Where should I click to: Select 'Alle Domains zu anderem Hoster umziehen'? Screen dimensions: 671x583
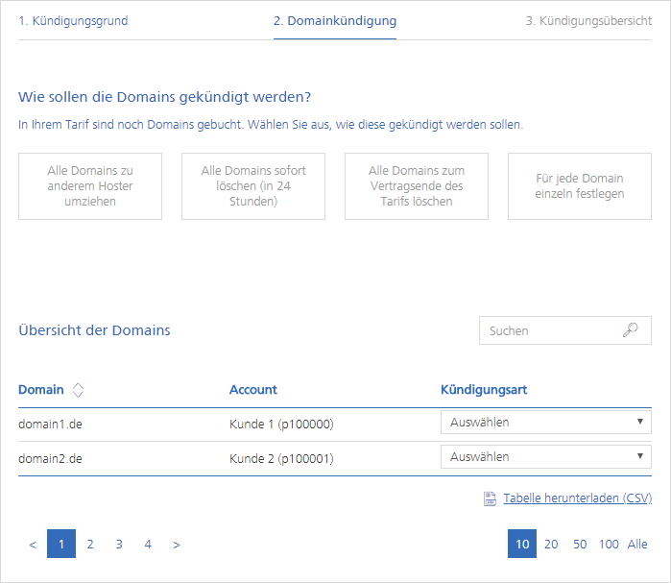coord(90,186)
